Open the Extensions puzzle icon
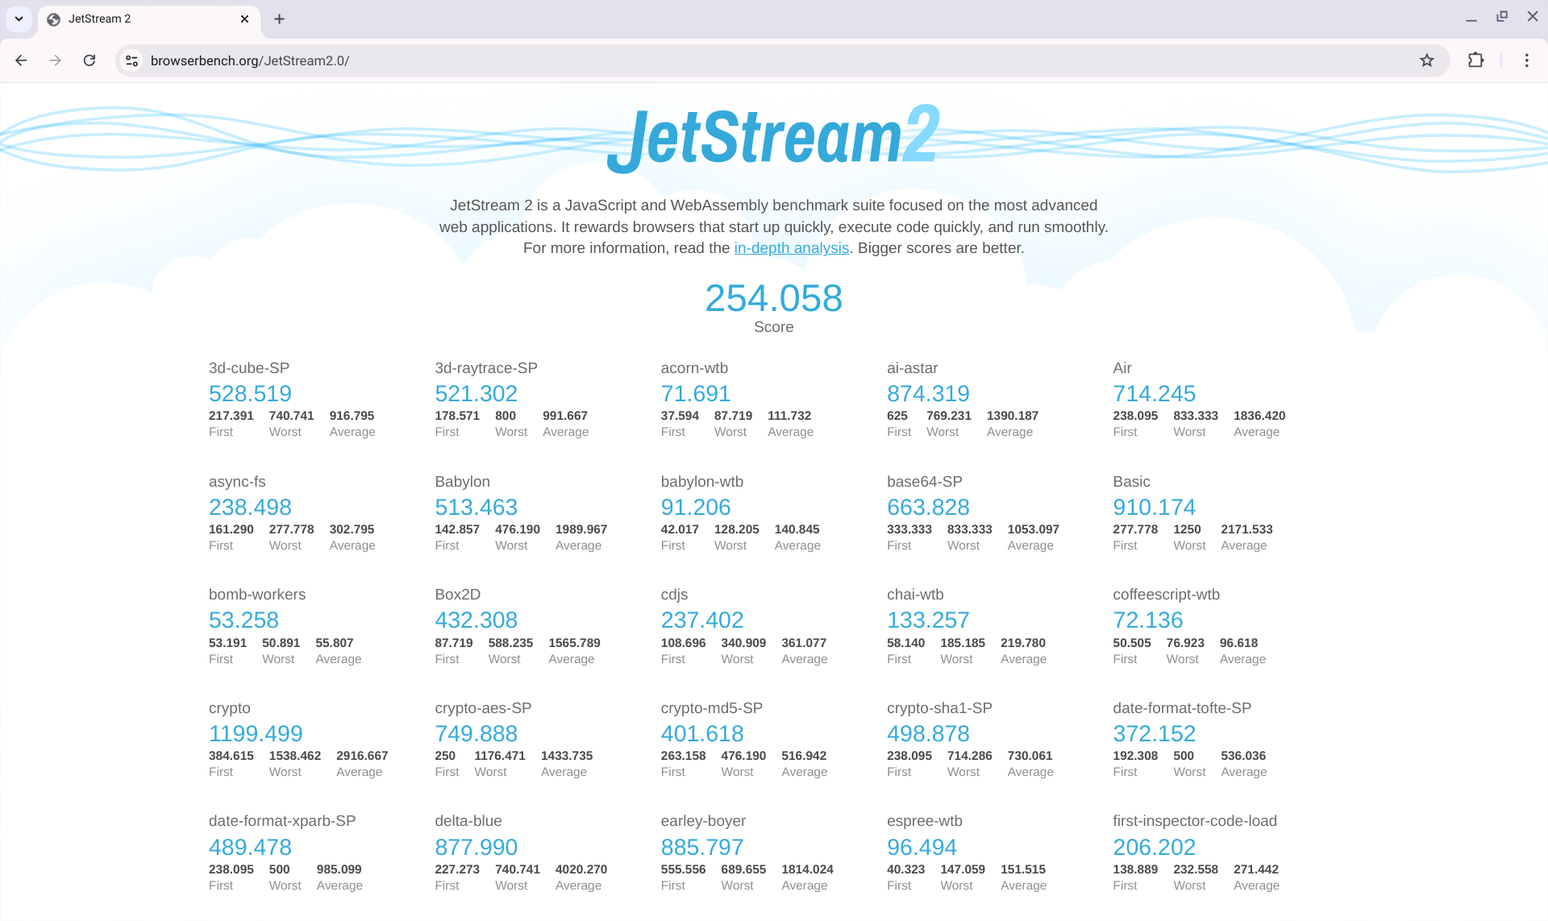1548x921 pixels. coord(1475,60)
